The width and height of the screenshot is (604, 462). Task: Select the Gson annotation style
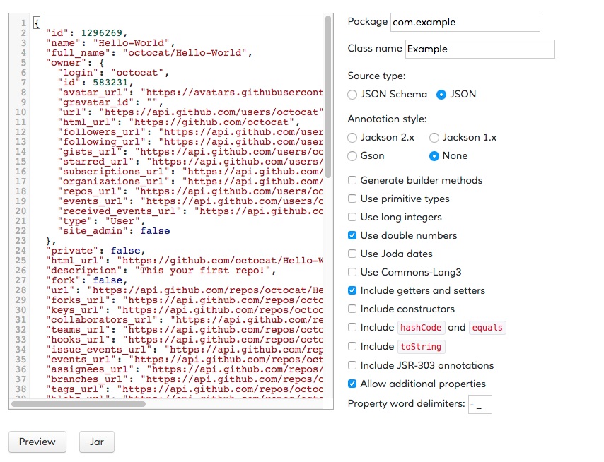[352, 155]
